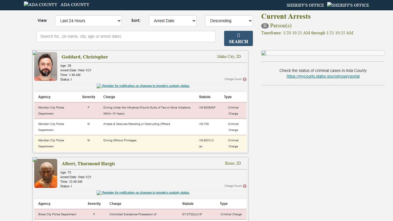Open Christopher Goddard's mugshot photo
This screenshot has height=221, width=393.
tap(46, 66)
